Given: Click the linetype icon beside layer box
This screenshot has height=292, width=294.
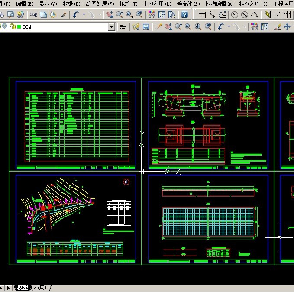Looking at the screenshot, I should point(123,27).
